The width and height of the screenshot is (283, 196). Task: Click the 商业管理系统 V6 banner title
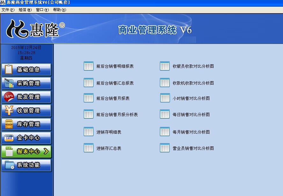click(155, 30)
